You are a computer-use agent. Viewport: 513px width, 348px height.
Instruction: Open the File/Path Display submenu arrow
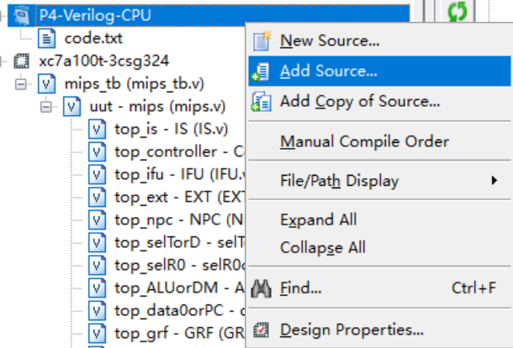click(494, 181)
